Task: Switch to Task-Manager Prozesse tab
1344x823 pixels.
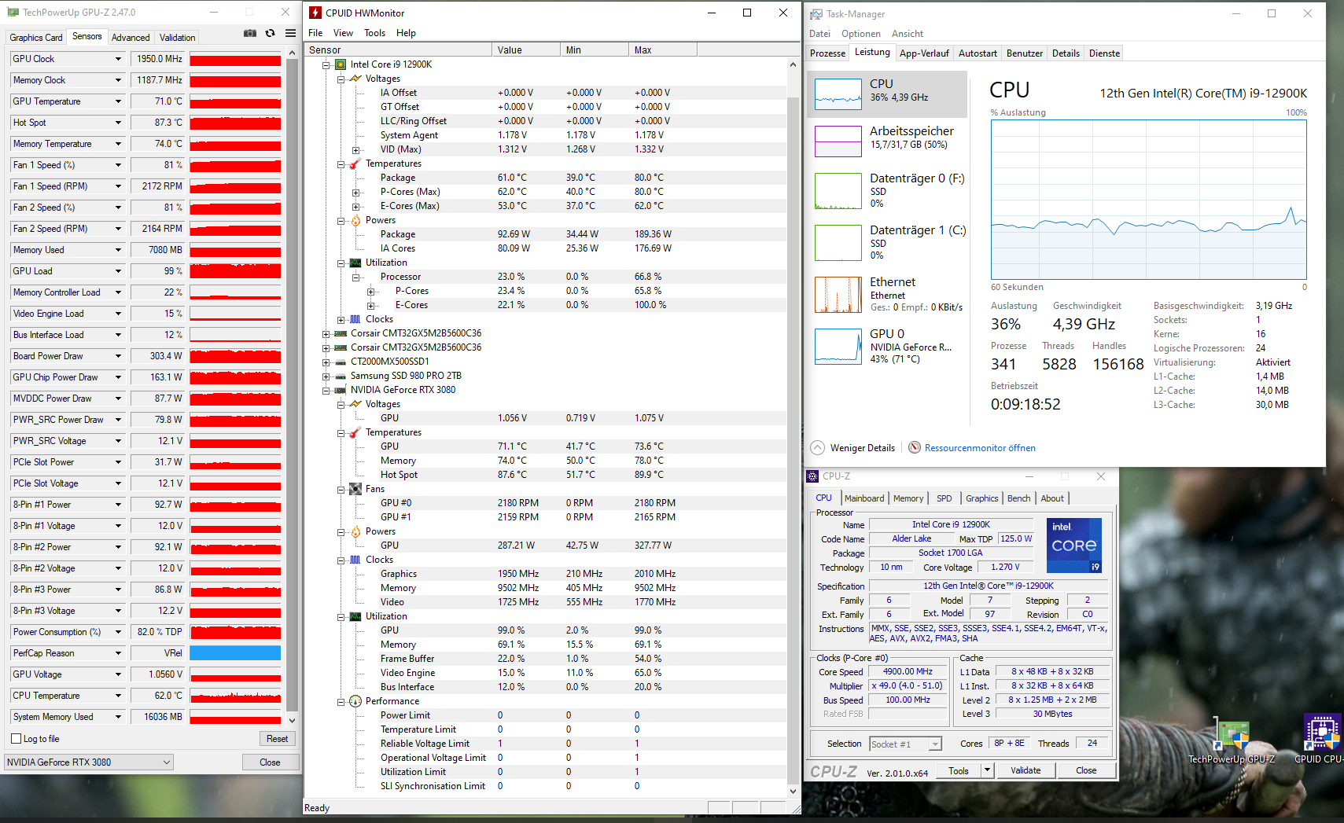Action: click(828, 53)
